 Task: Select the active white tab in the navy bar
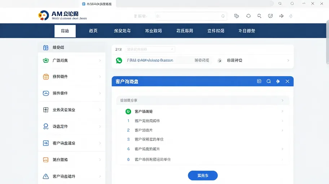pos(65,31)
